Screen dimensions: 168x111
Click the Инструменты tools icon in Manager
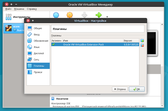tap(8, 17)
